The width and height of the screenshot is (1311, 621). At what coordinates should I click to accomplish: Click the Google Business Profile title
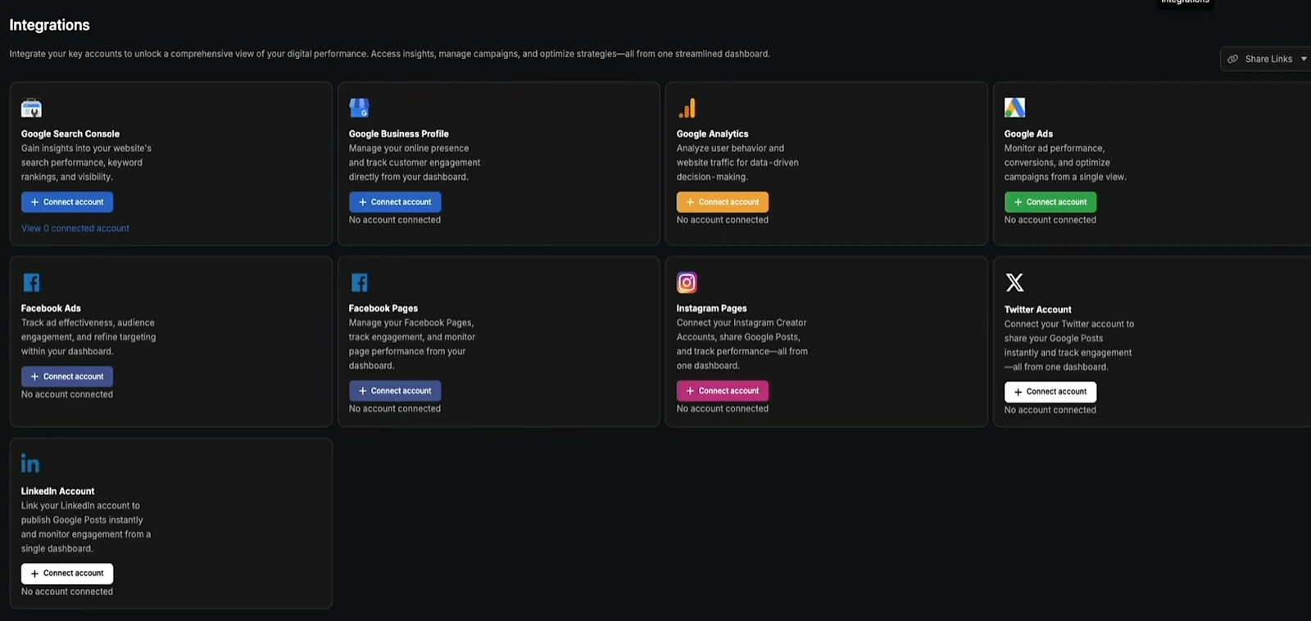pos(399,134)
